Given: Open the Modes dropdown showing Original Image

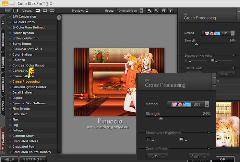Looking at the screenshot, I should (x=130, y=11).
